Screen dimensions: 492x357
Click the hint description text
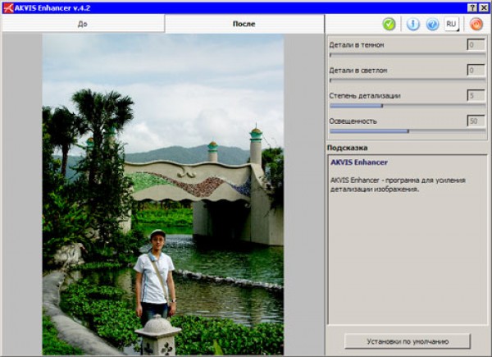(x=398, y=185)
